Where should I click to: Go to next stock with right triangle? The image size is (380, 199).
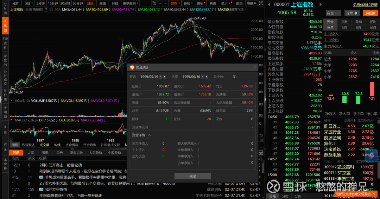[321, 4]
